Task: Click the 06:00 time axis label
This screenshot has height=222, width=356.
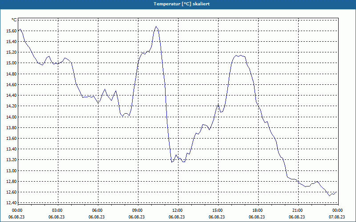Action: click(x=97, y=210)
